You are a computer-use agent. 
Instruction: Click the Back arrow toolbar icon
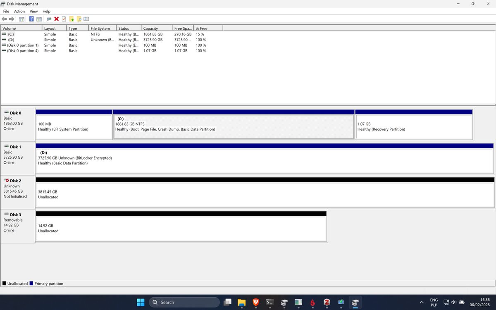(4, 19)
